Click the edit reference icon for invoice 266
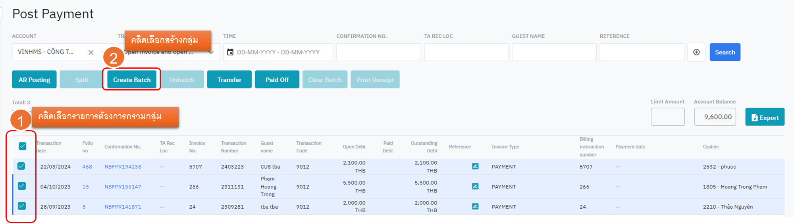This screenshot has width=794, height=223. (x=475, y=186)
